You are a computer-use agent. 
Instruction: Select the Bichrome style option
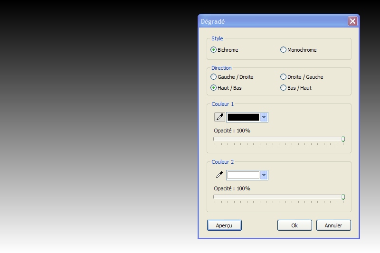click(224, 50)
